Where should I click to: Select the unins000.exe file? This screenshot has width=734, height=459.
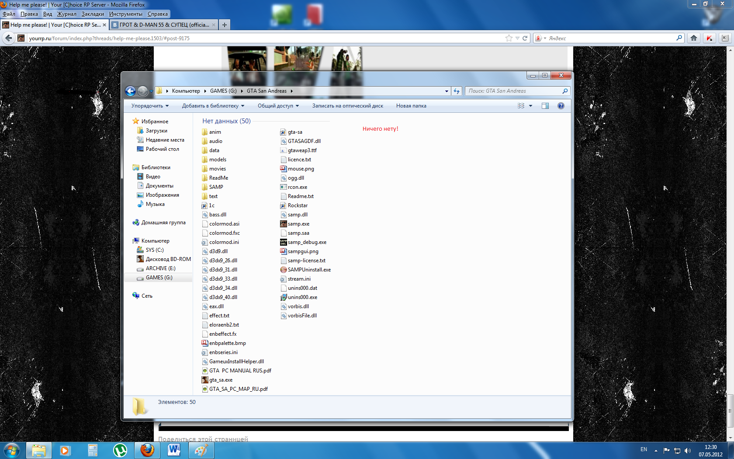click(x=299, y=297)
